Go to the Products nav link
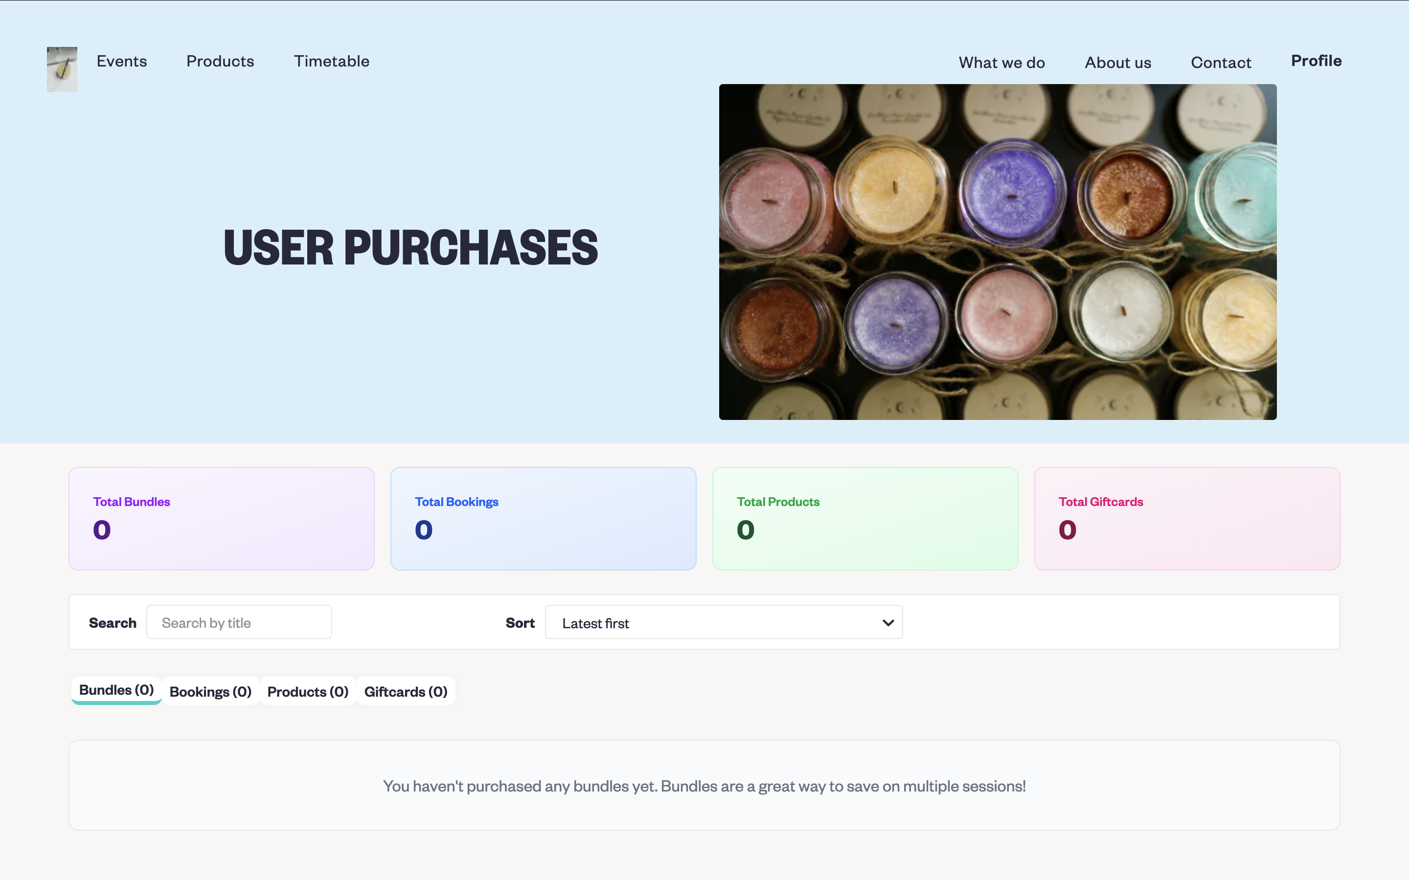The image size is (1409, 880). 220,61
